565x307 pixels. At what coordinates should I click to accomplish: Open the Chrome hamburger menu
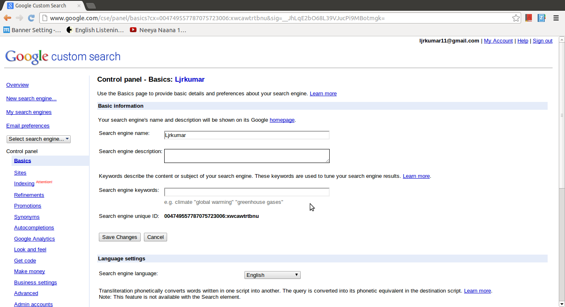tap(556, 18)
